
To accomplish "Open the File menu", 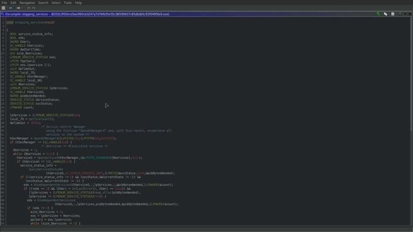I will click(x=5, y=3).
